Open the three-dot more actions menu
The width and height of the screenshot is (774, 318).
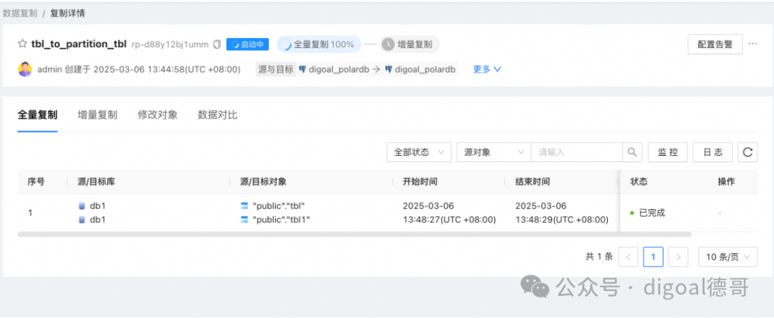752,44
